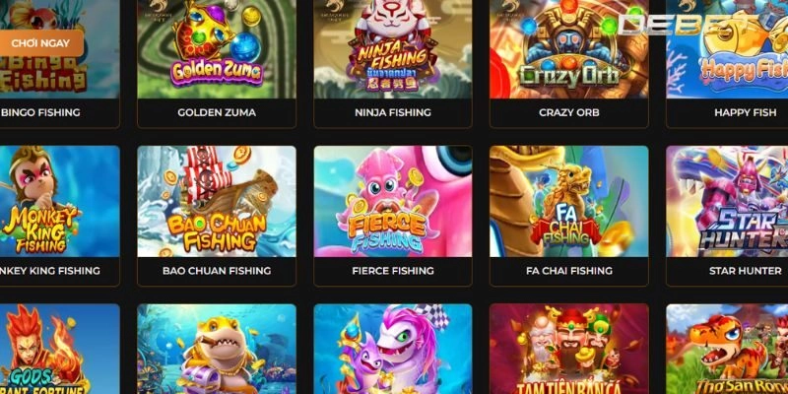Select the Crazy Orb game image
Viewport: 788px width, 394px height.
(x=569, y=48)
